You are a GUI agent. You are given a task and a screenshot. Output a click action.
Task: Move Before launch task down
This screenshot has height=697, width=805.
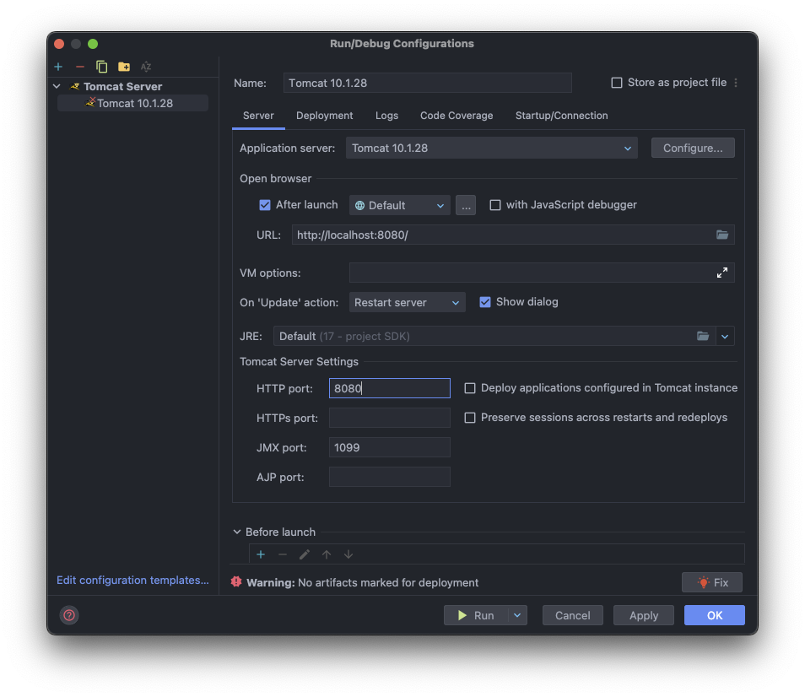coord(348,554)
